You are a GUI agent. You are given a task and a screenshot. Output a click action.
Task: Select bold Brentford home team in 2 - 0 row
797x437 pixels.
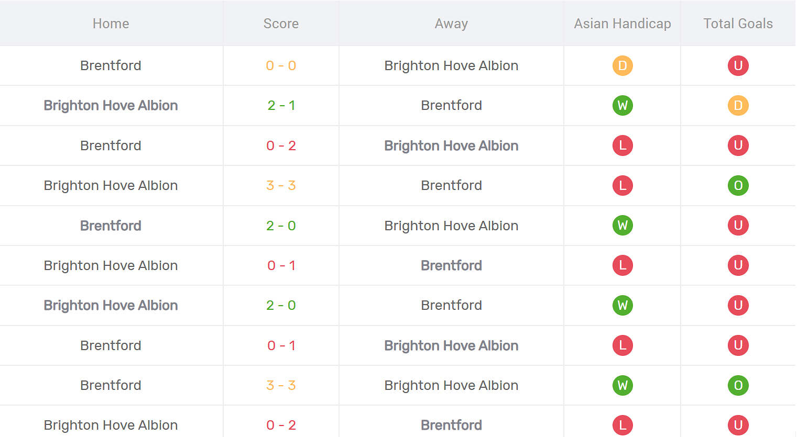coord(111,226)
